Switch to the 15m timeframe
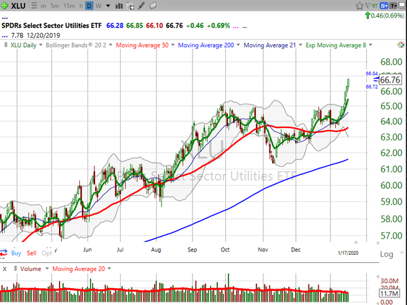This screenshot has width=407, height=305. 69,5
